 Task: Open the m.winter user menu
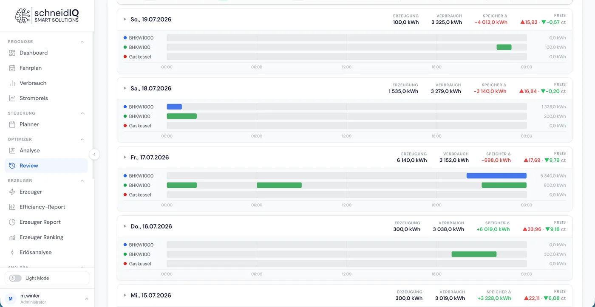point(47,299)
